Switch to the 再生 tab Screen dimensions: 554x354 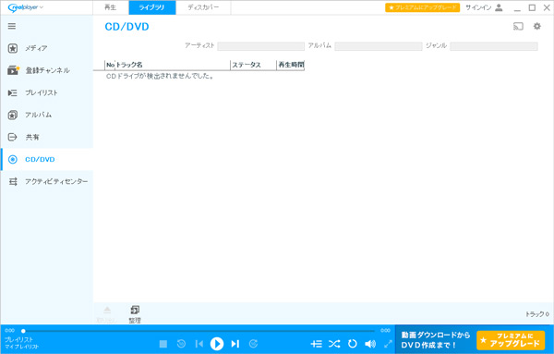point(111,7)
